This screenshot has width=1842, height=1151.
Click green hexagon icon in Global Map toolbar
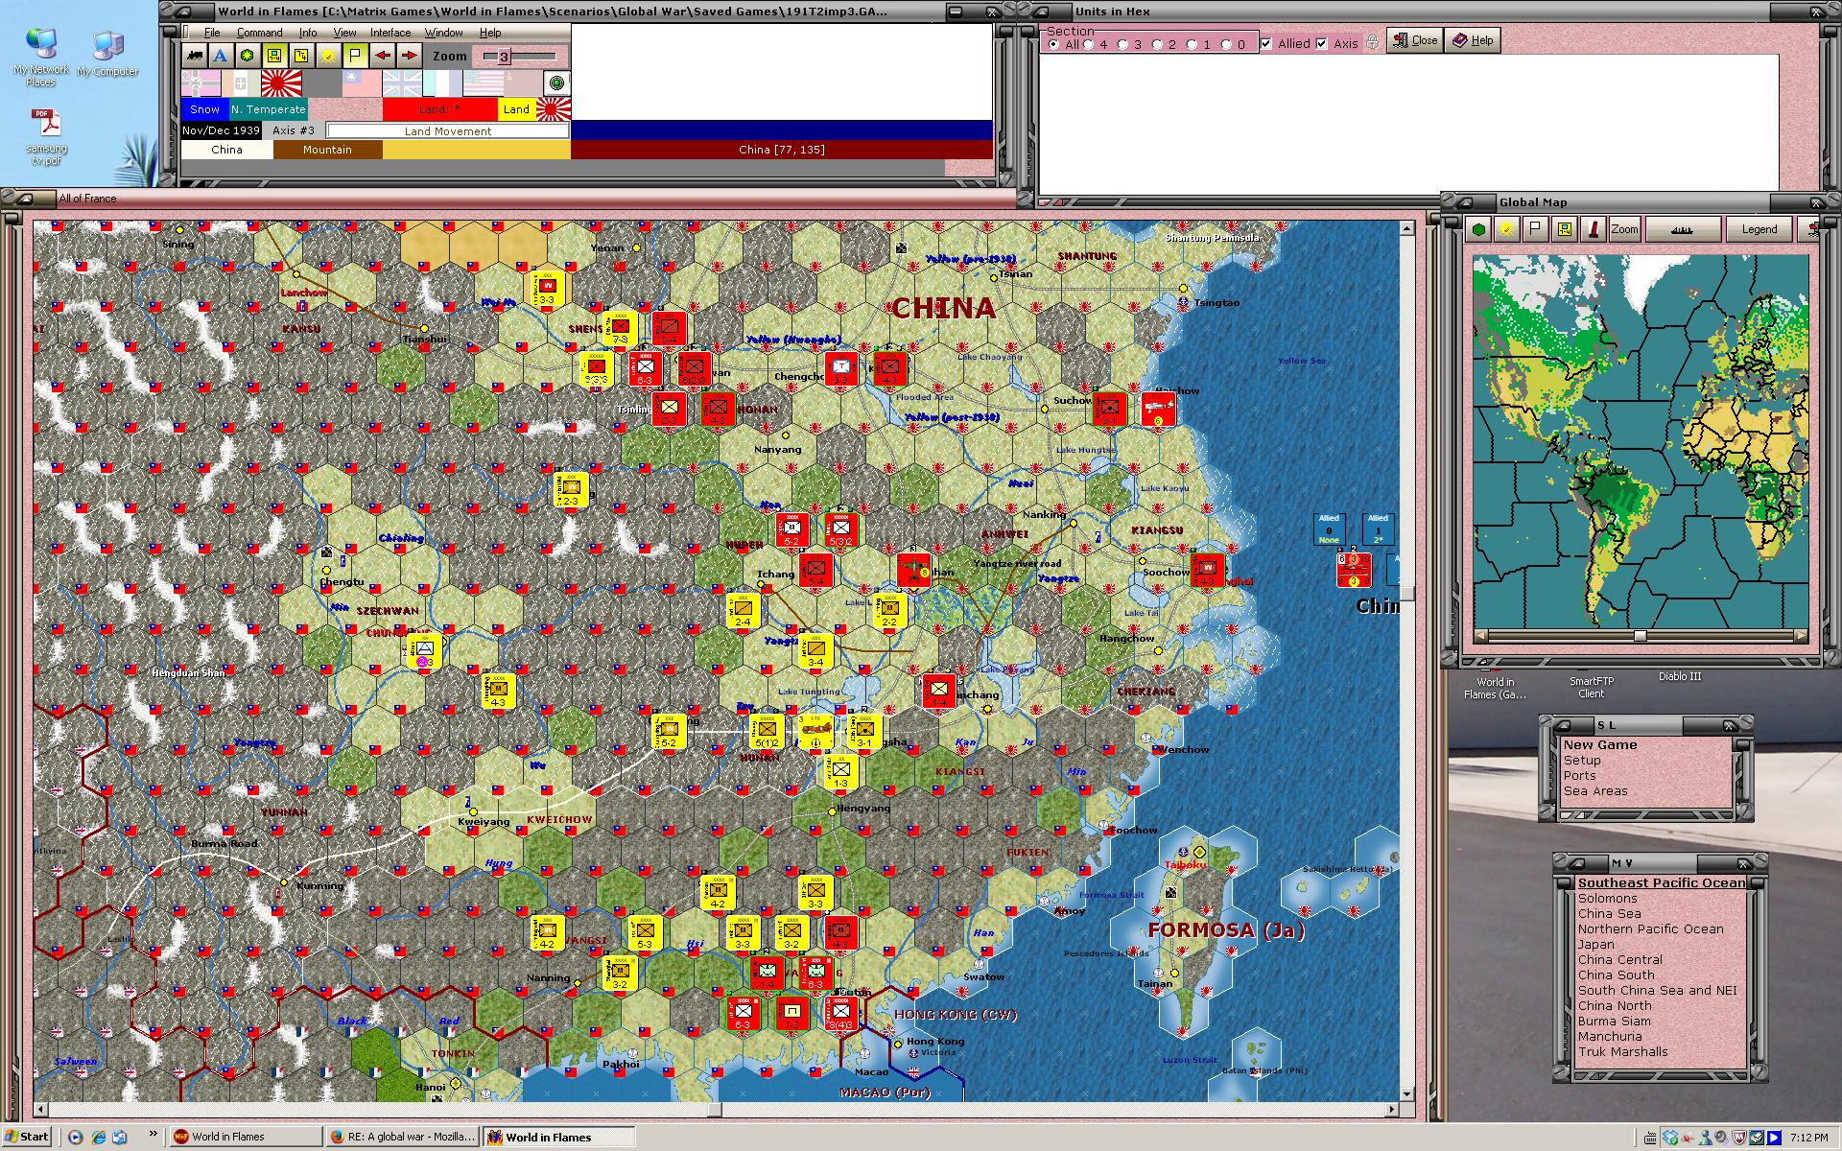tap(1478, 229)
